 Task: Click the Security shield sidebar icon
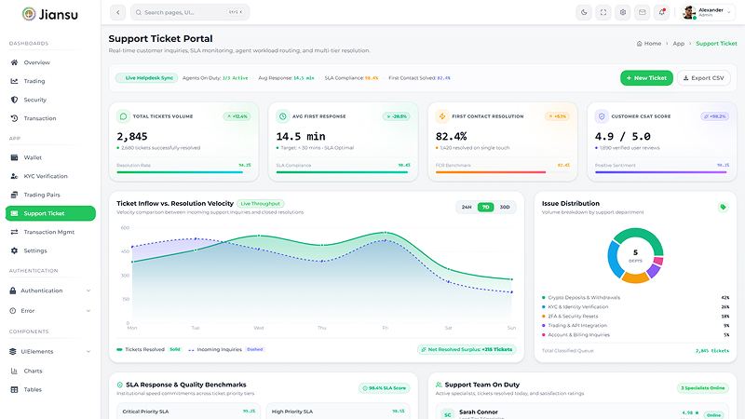(14, 100)
